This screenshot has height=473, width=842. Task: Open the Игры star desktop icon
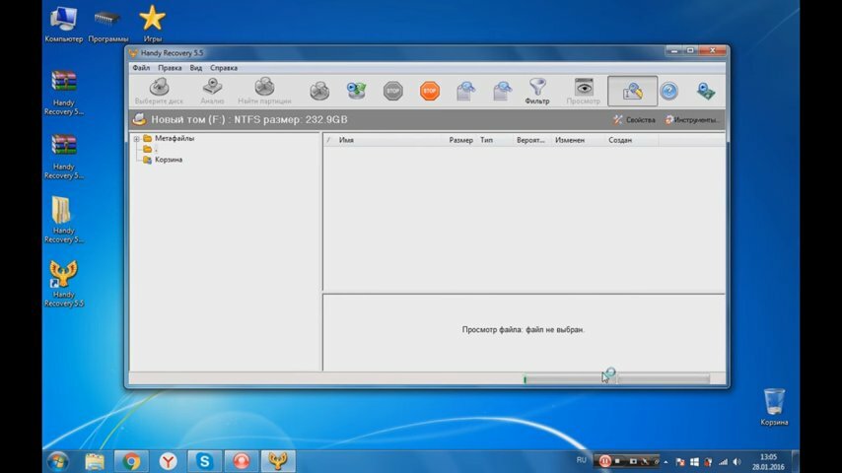click(x=153, y=25)
